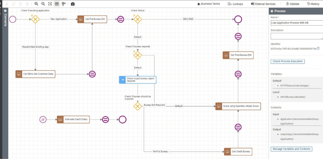This screenshot has width=323, height=159.
Task: Click the rePullBureau (Boolean) local variable
Action: click(x=293, y=97)
